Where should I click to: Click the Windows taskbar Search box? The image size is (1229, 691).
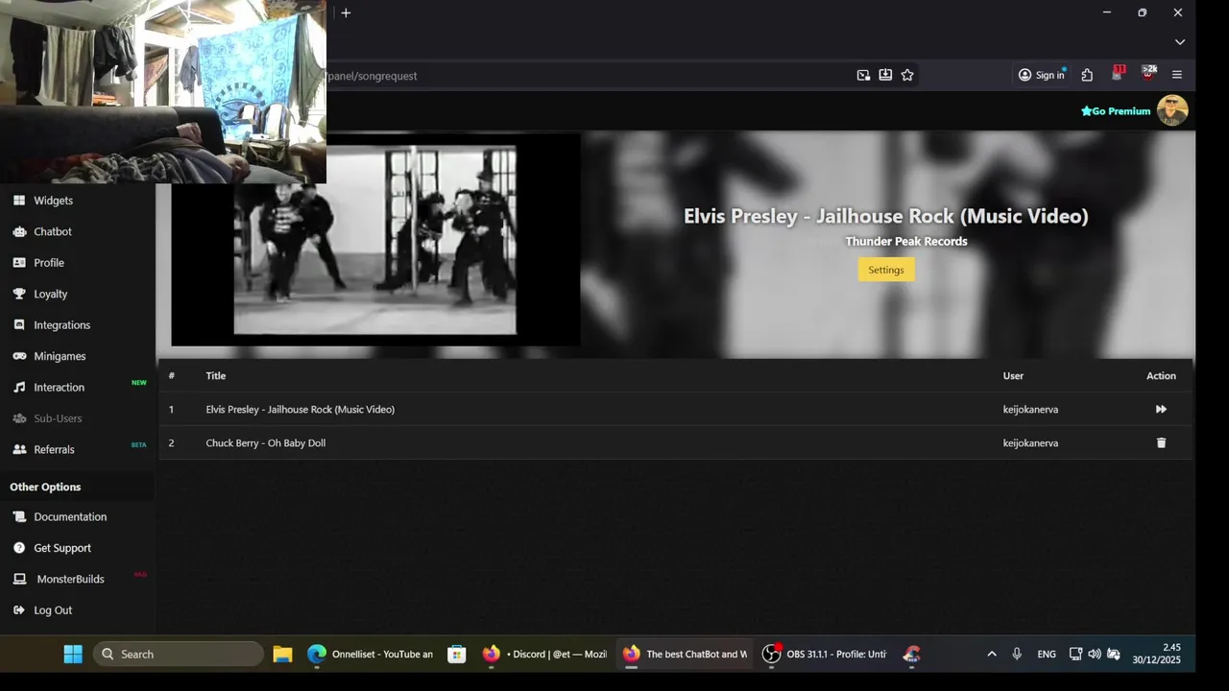click(x=179, y=654)
